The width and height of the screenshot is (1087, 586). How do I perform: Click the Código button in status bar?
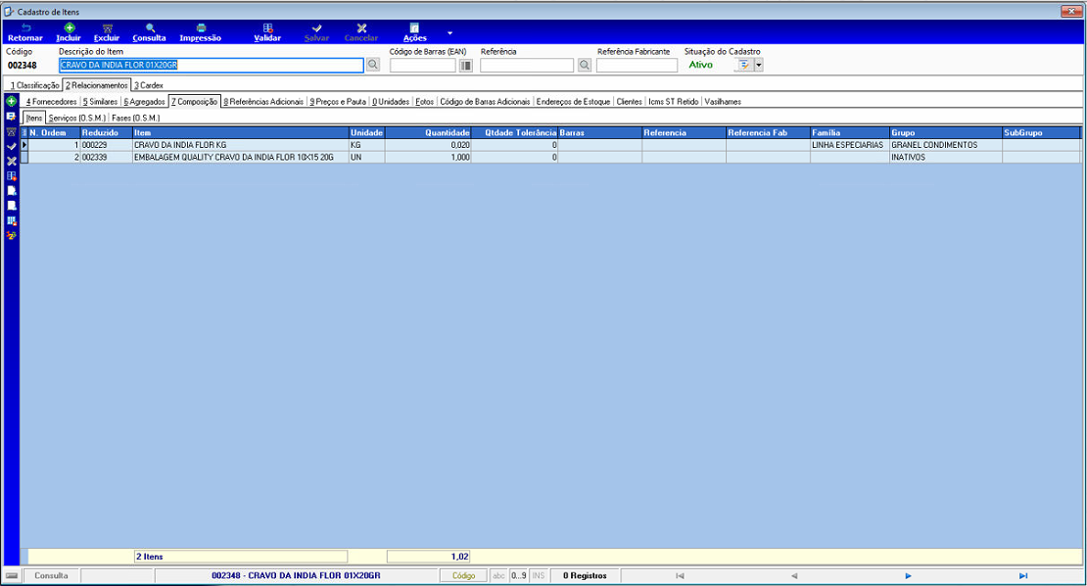click(464, 575)
